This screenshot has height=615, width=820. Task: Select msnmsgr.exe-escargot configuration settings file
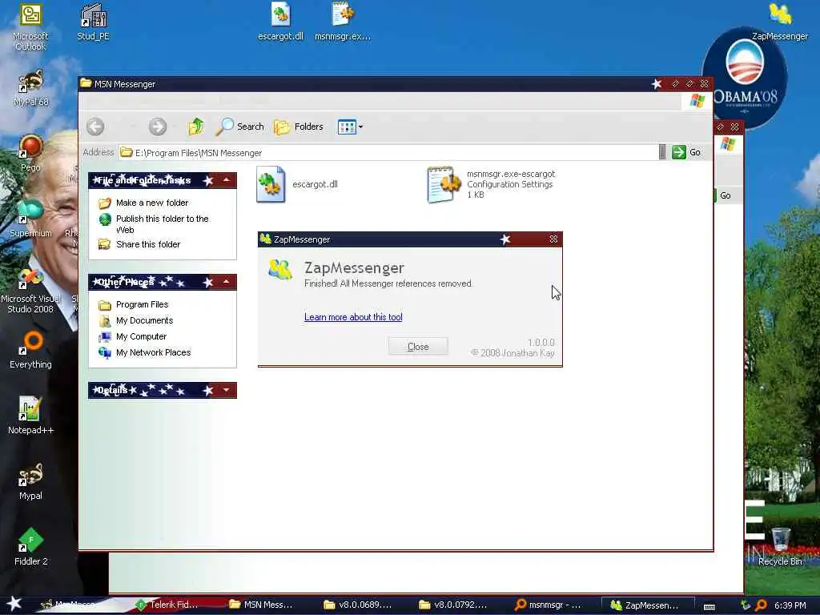pyautogui.click(x=491, y=184)
